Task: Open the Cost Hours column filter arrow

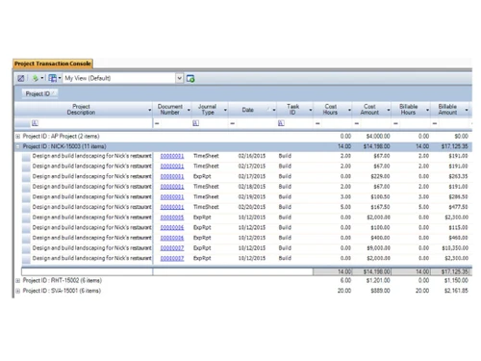Action: [349, 110]
